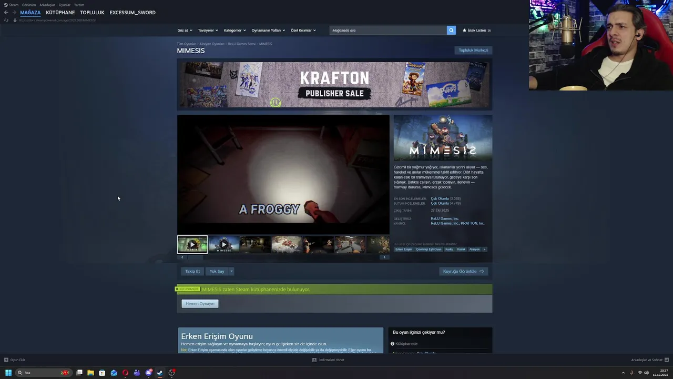The width and height of the screenshot is (673, 379).
Task: Go back with the Steam back arrow
Action: click(6, 13)
